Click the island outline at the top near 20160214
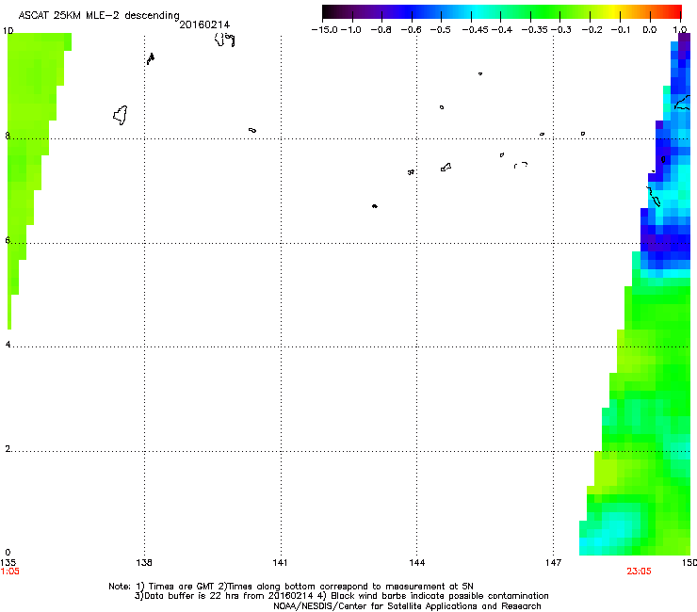697x612 pixels. pyautogui.click(x=224, y=40)
